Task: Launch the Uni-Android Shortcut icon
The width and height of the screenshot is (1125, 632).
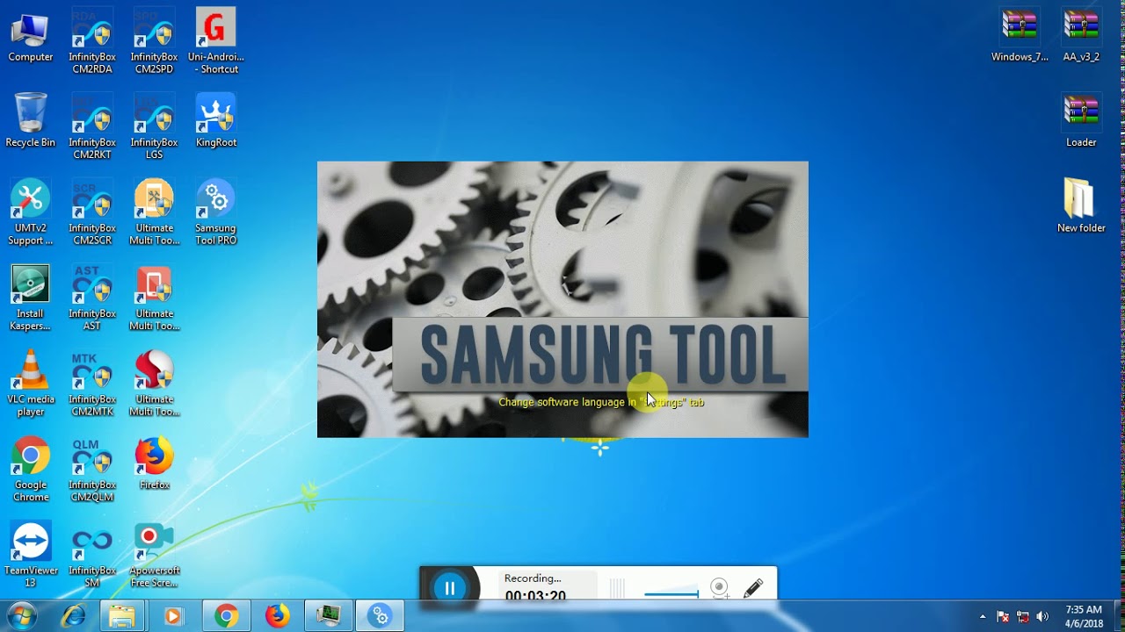Action: pos(215,42)
